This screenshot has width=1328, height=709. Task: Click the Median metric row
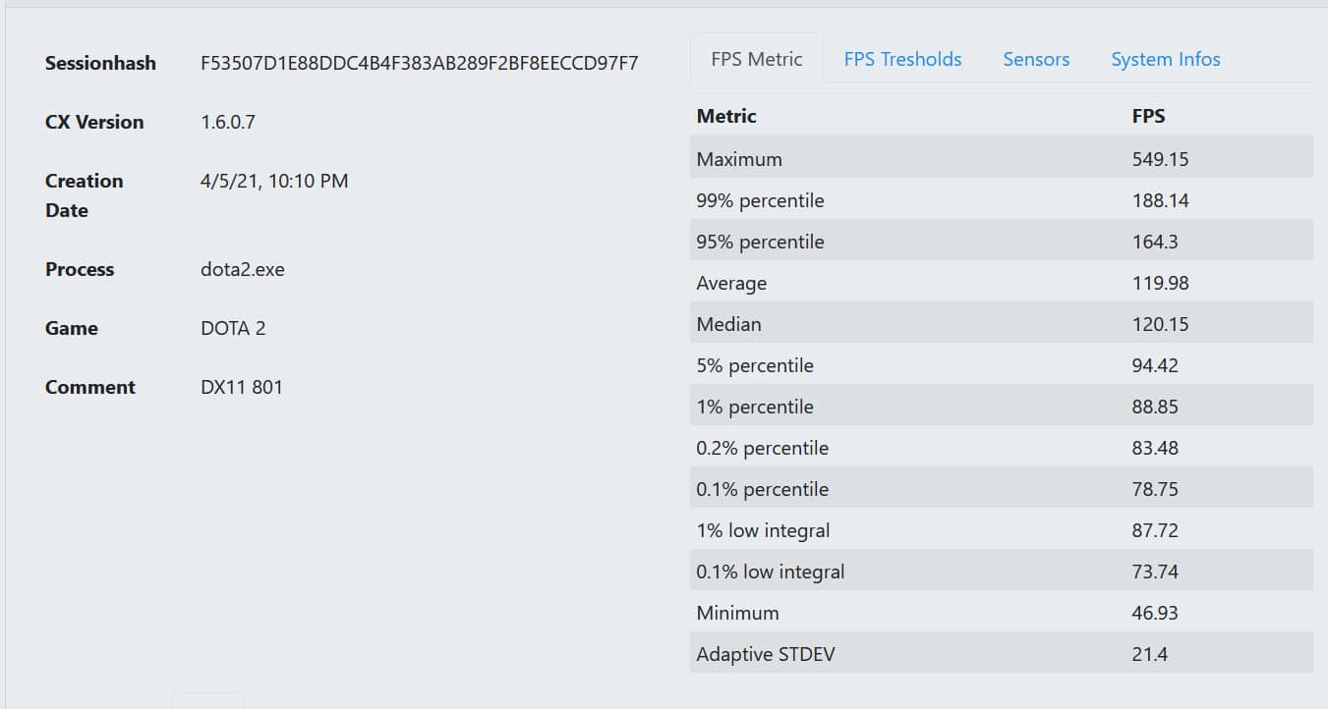click(1002, 324)
